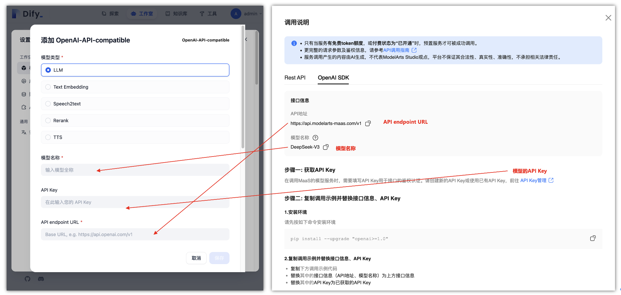Screen dimensions: 621x295
Task: Open the 知识库 knowledge navigation item
Action: pos(176,14)
